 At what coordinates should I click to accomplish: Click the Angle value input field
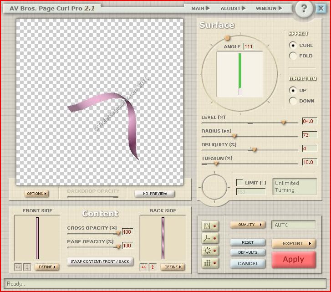[249, 46]
